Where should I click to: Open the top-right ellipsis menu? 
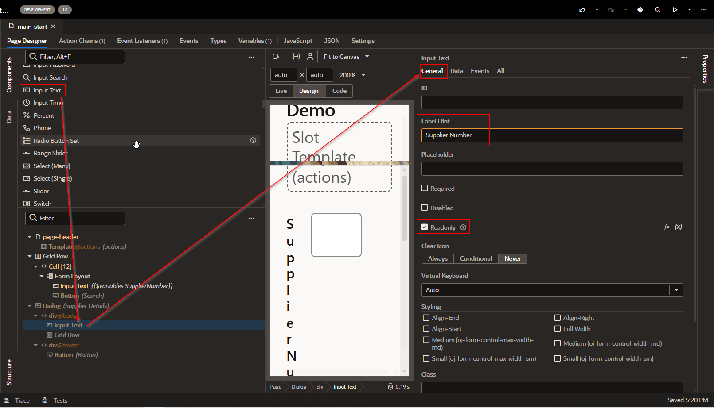[x=704, y=10]
